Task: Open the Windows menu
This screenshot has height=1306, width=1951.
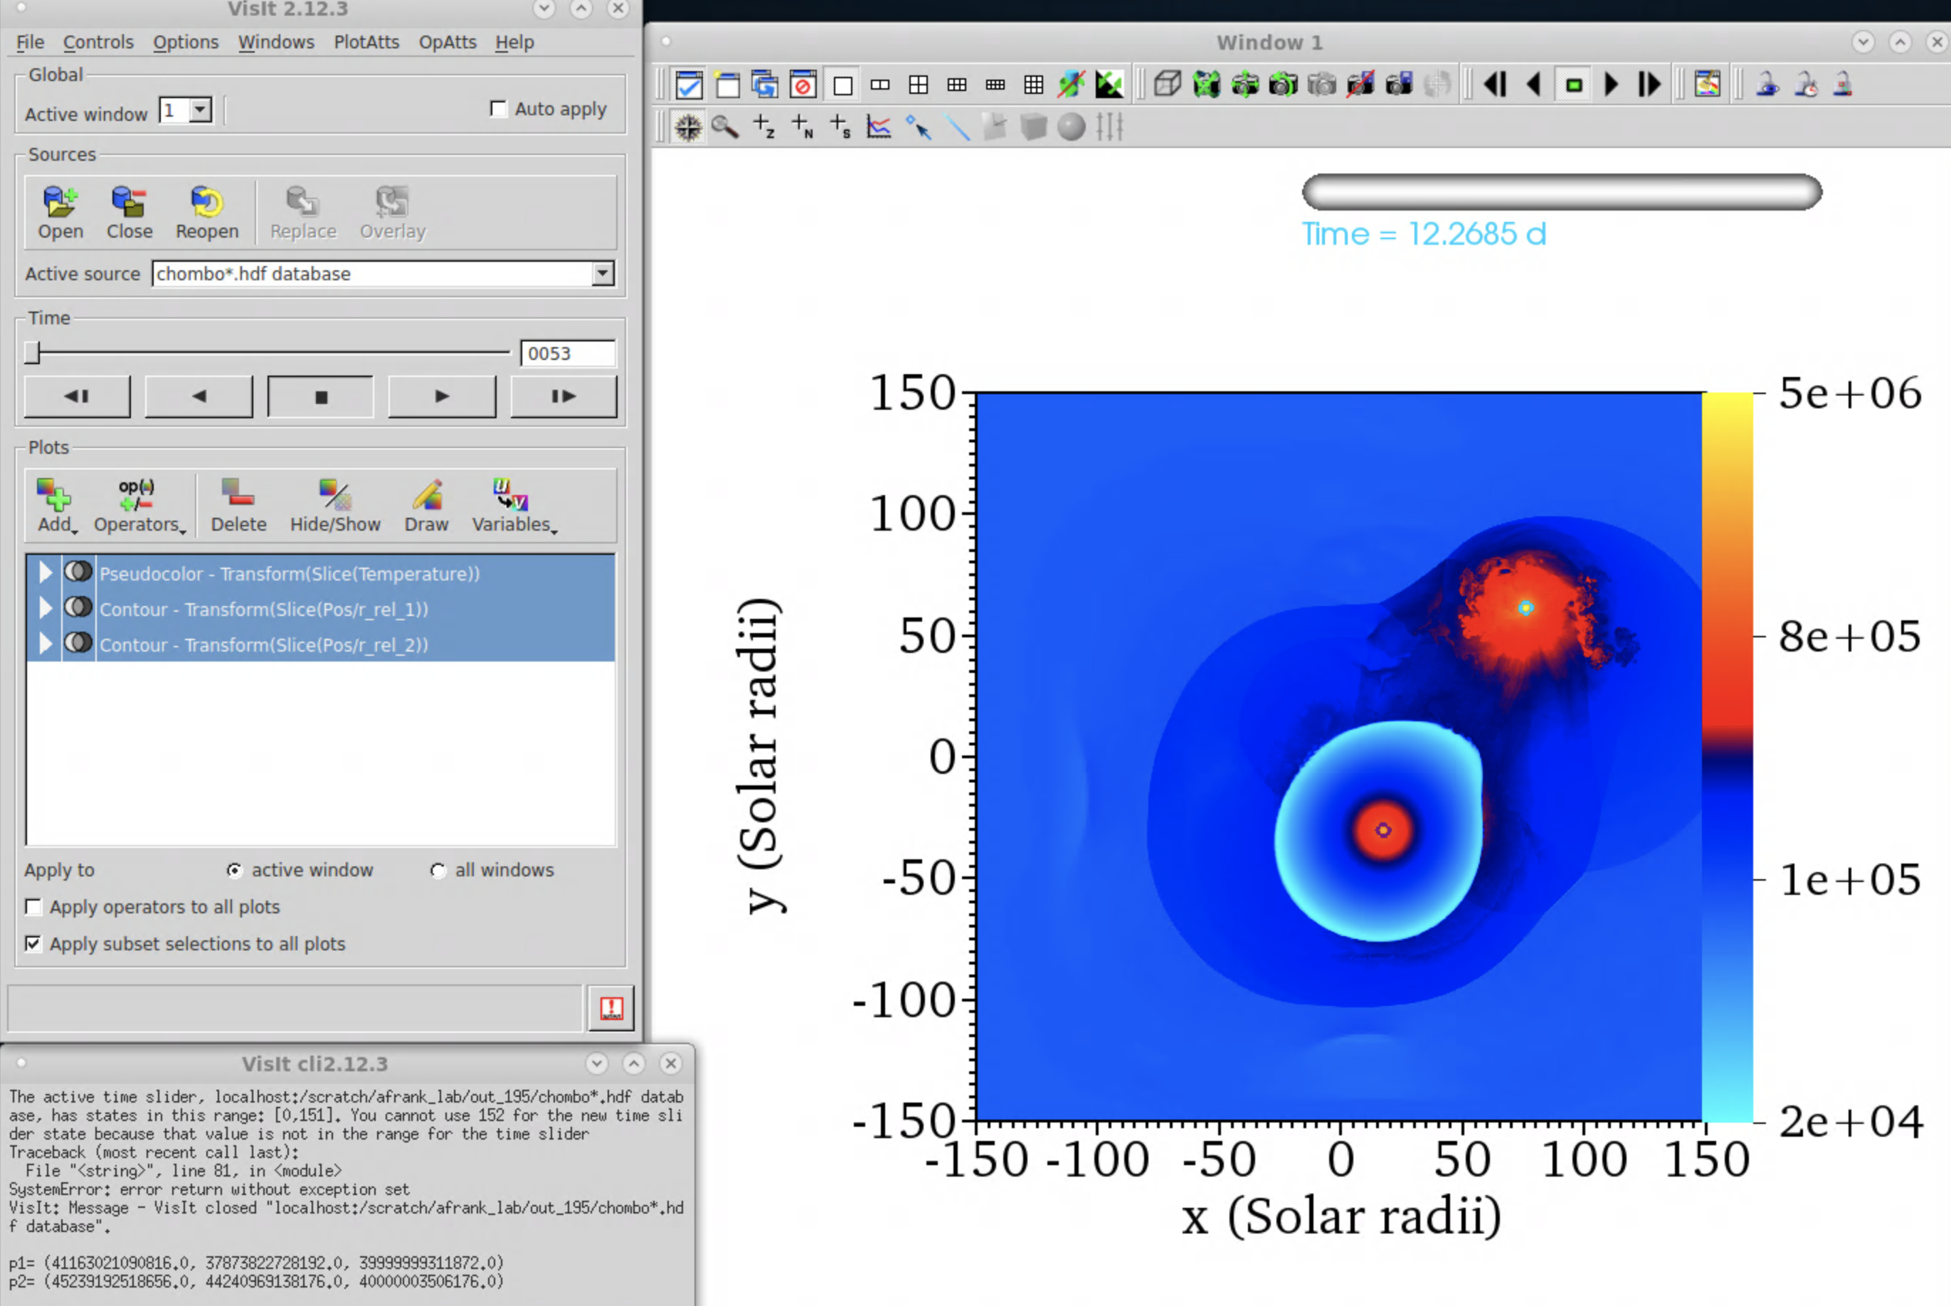Action: coord(276,42)
